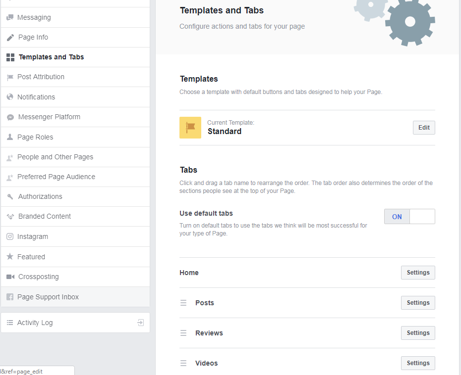Image resolution: width=461 pixels, height=375 pixels.
Task: Open Page Info section
Action: click(x=75, y=38)
